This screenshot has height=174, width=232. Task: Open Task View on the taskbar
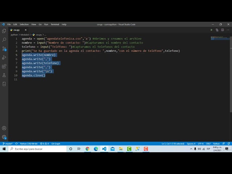tap(79, 149)
